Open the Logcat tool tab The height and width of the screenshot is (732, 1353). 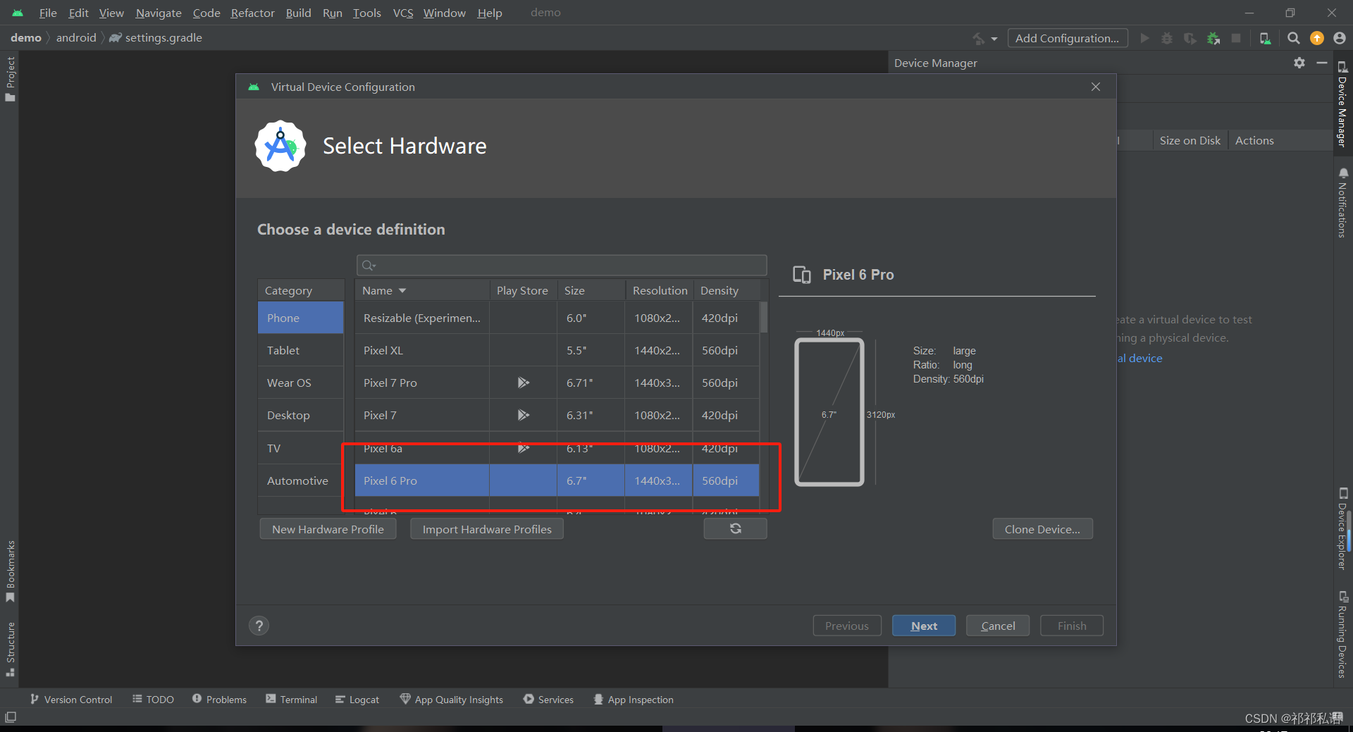pos(357,699)
